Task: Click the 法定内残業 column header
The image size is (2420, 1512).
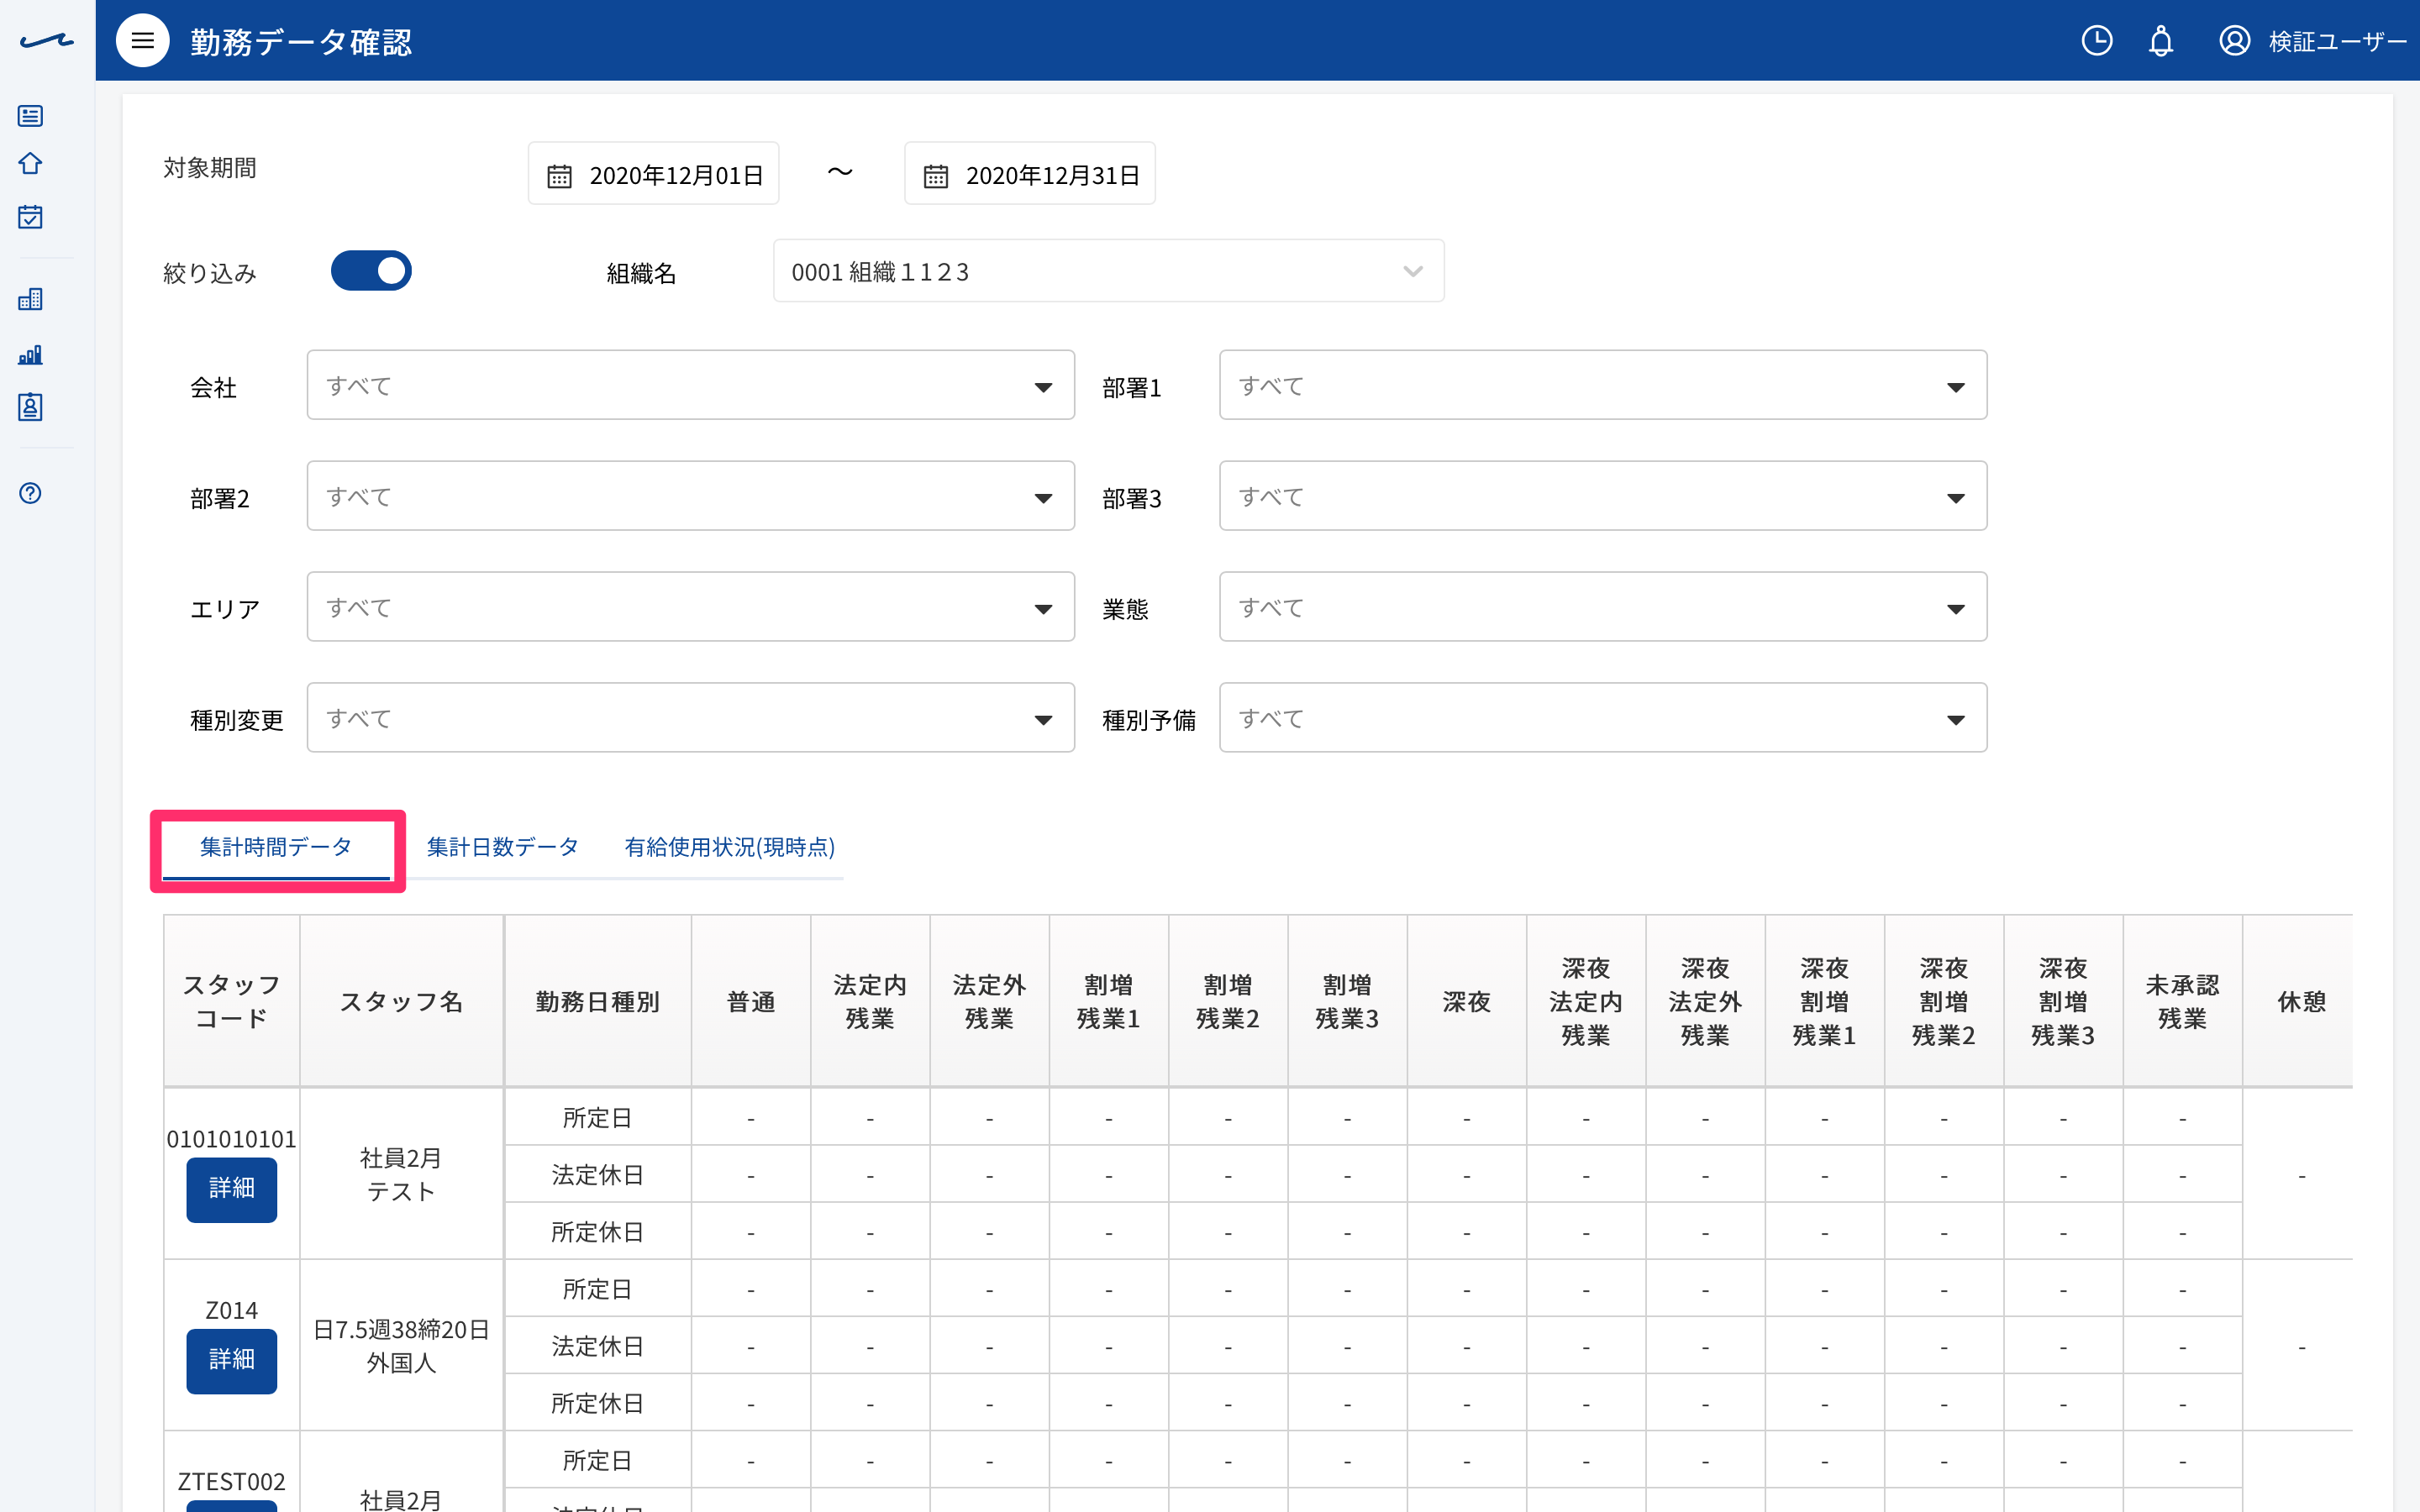Action: click(870, 1002)
